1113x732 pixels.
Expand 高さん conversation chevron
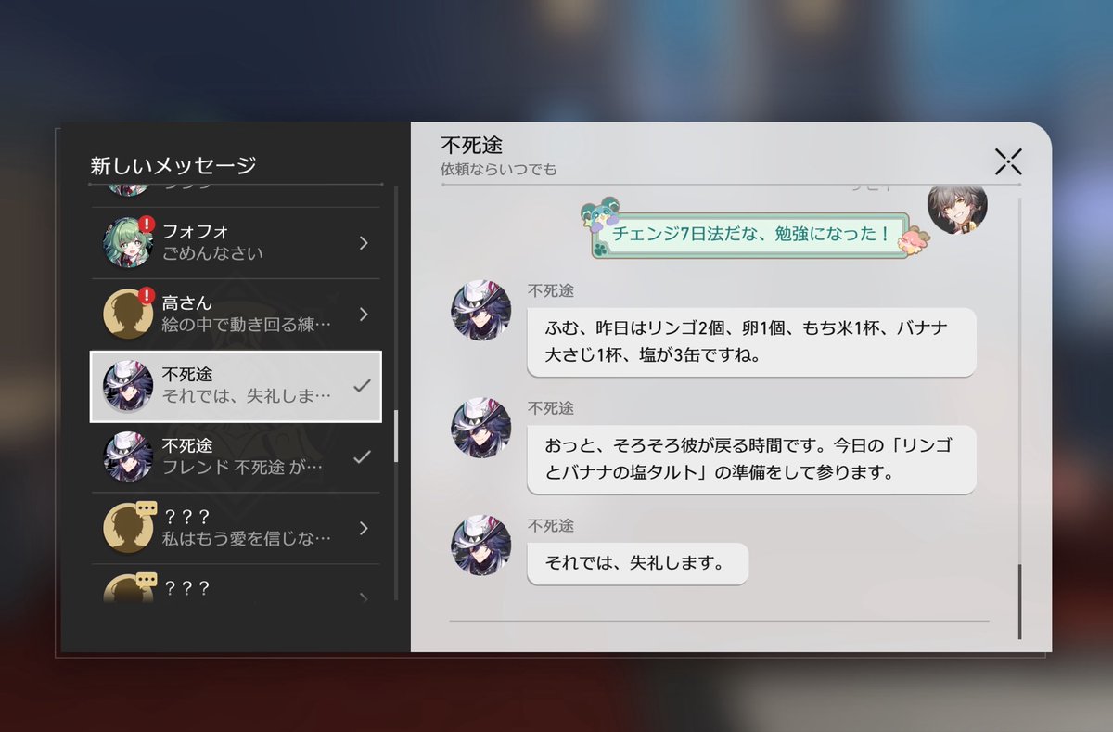(x=364, y=314)
